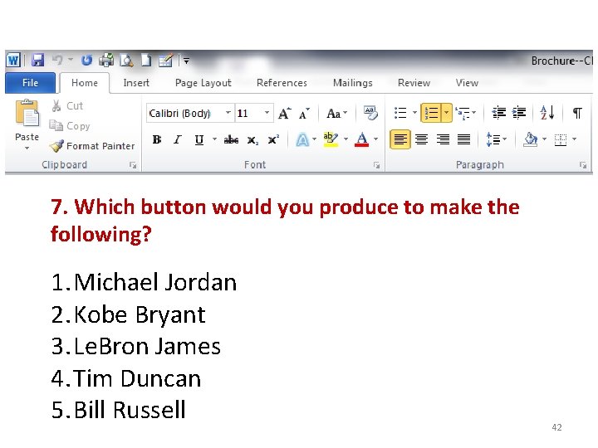Open font color dropdown arrow
The height and width of the screenshot is (448, 598).
375,139
